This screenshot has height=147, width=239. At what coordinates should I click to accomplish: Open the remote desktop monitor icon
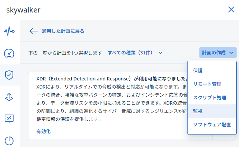9,119
